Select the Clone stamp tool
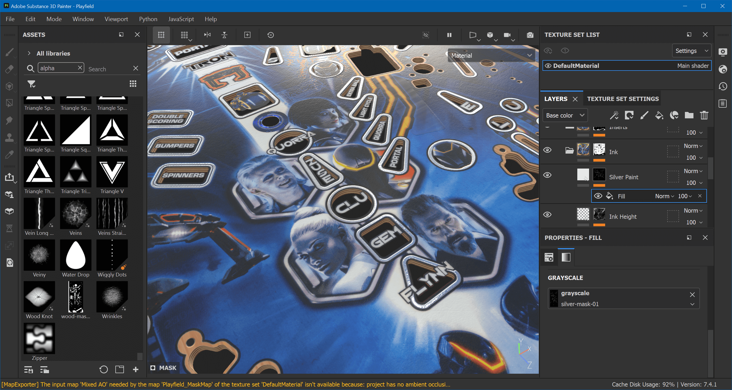This screenshot has height=390, width=732. tap(9, 138)
